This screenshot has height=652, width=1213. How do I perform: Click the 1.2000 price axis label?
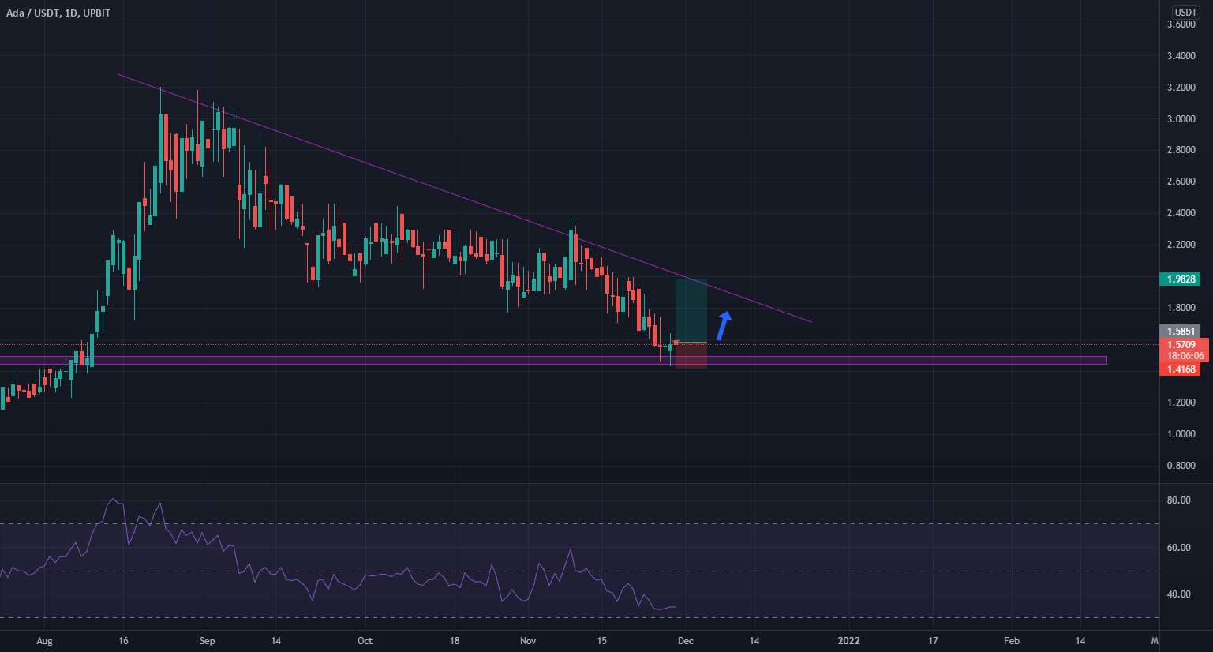[1181, 403]
